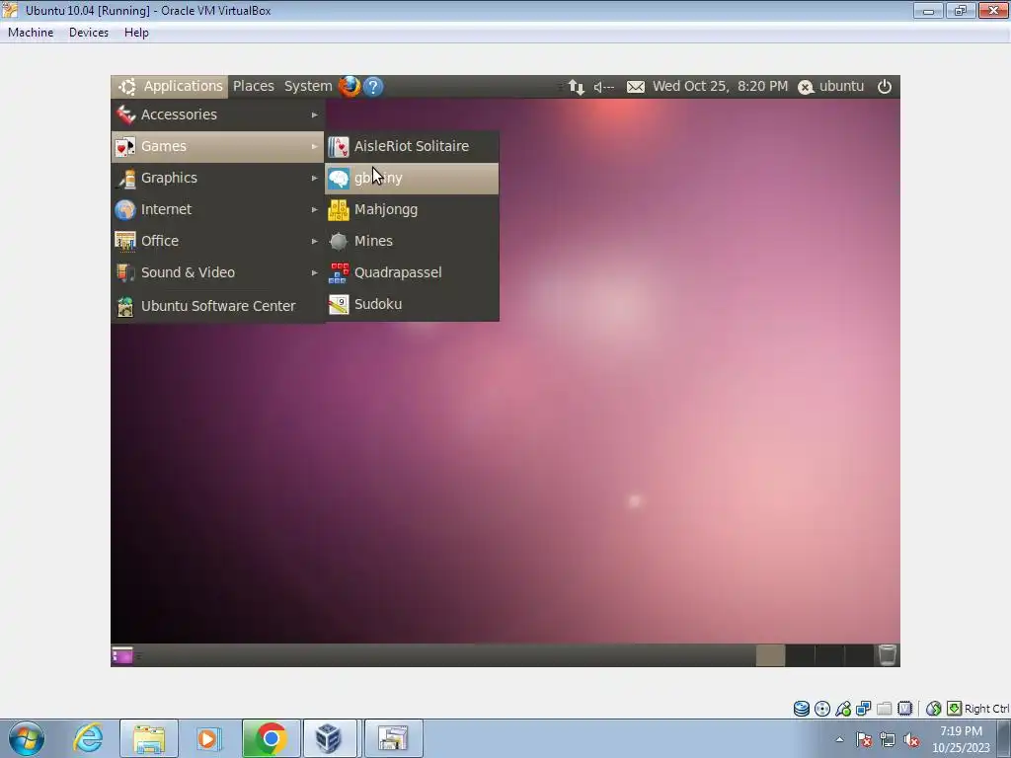Open the ubuntu user status menu

point(831,87)
